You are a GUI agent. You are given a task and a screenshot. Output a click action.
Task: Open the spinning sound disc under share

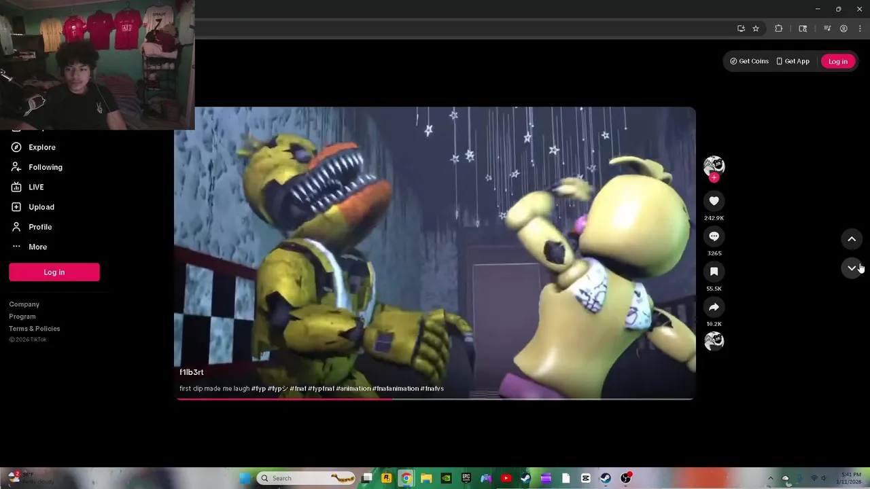[x=714, y=341]
